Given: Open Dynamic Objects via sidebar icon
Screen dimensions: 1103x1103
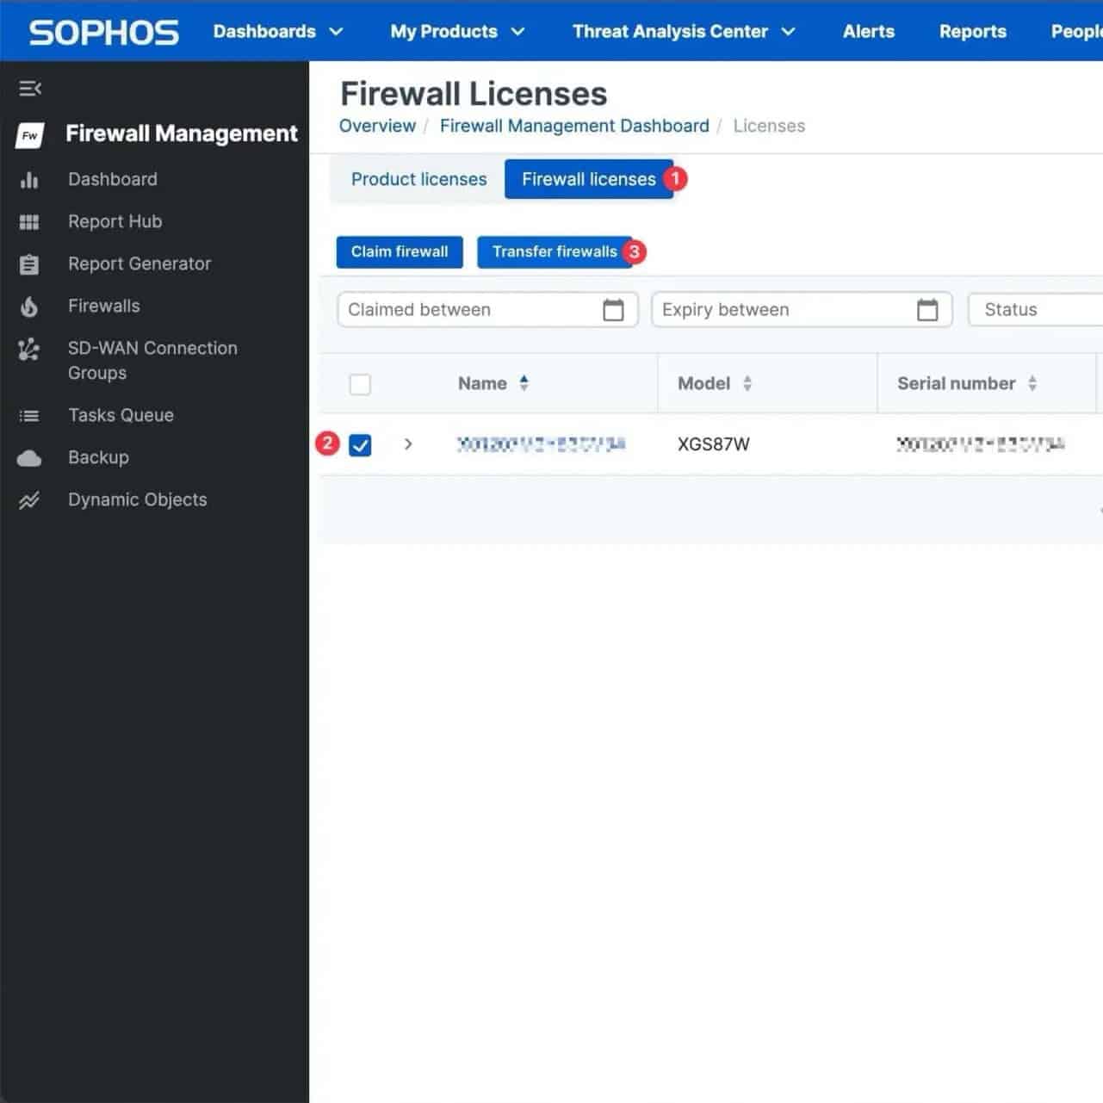Looking at the screenshot, I should 28,499.
